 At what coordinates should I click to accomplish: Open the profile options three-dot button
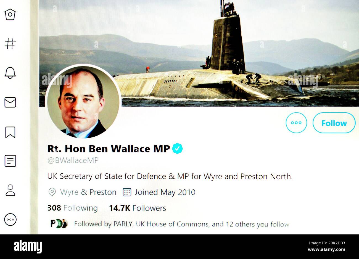coord(296,123)
